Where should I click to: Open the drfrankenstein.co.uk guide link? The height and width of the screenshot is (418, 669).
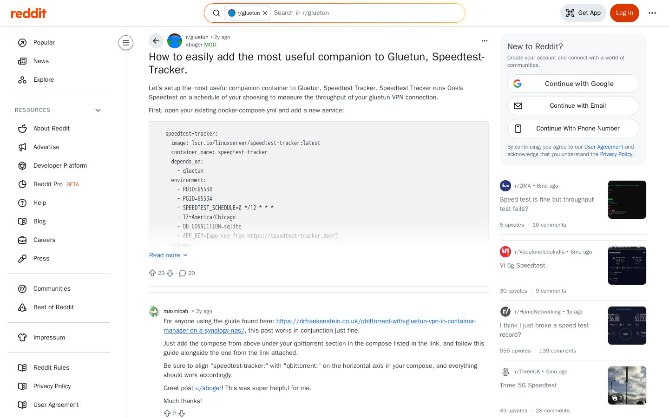point(320,326)
